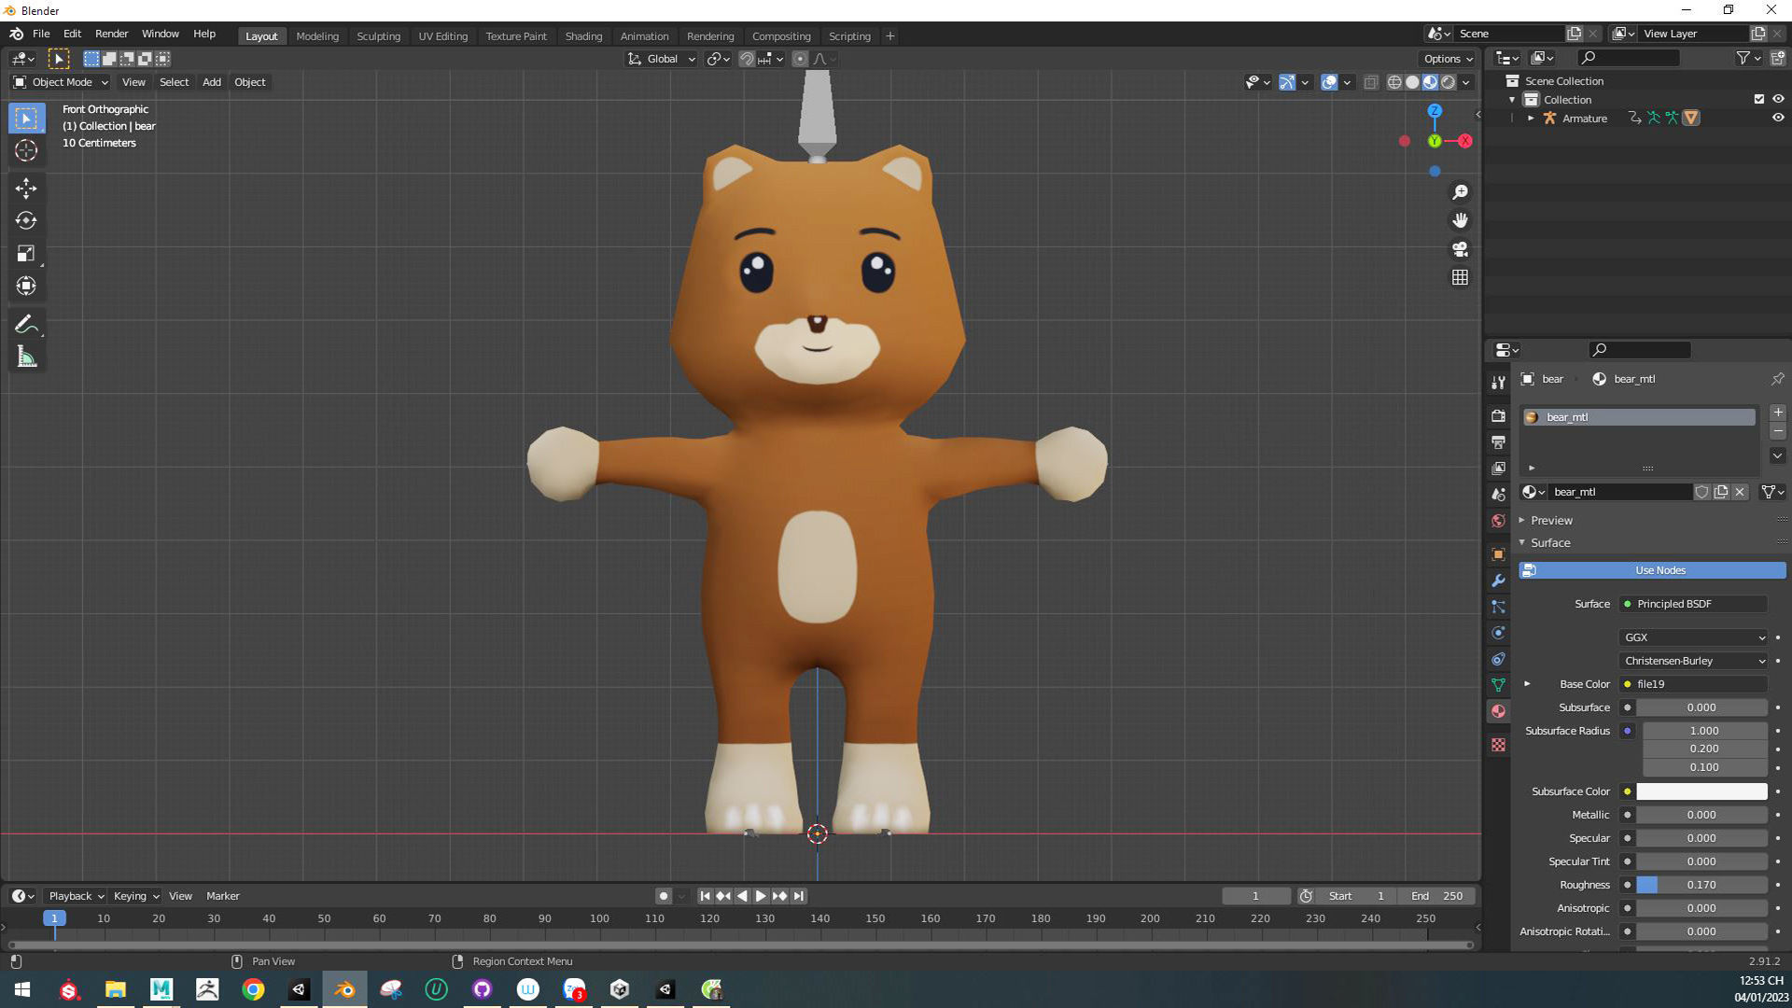The width and height of the screenshot is (1792, 1008).
Task: Collapse the Collection in the outliner
Action: 1512,100
